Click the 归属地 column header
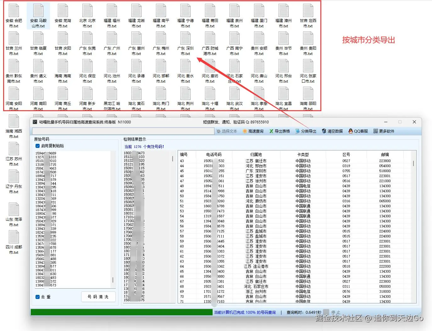This screenshot has width=432, height=331. pyautogui.click(x=256, y=155)
